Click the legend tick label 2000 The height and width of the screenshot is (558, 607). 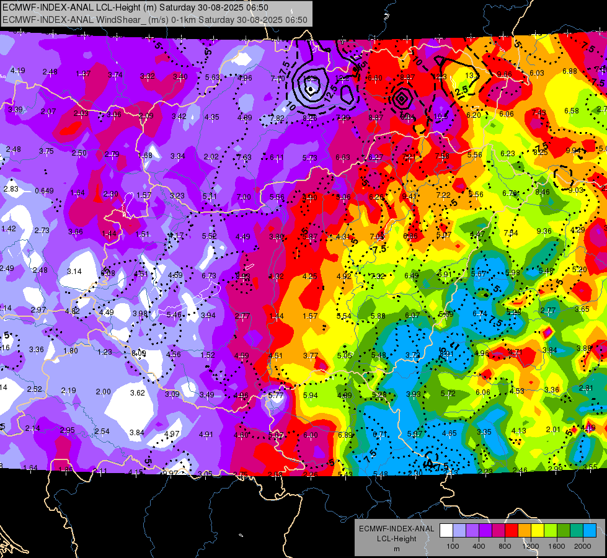pos(583,546)
